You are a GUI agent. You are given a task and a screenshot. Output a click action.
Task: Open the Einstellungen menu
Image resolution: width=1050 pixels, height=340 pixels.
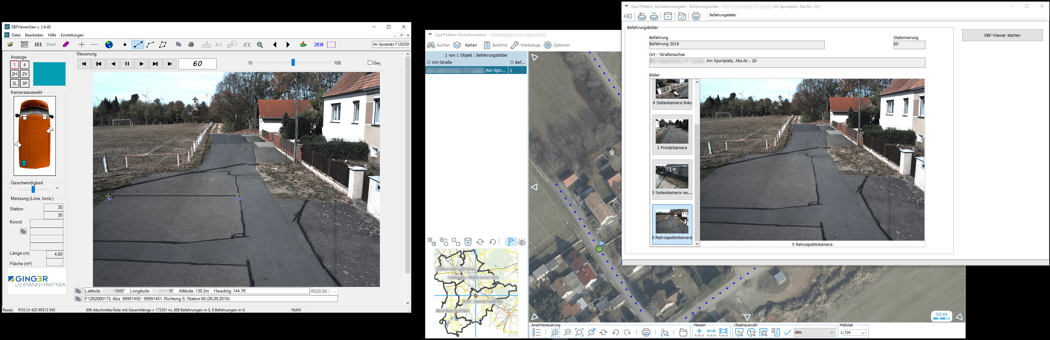pyautogui.click(x=72, y=35)
